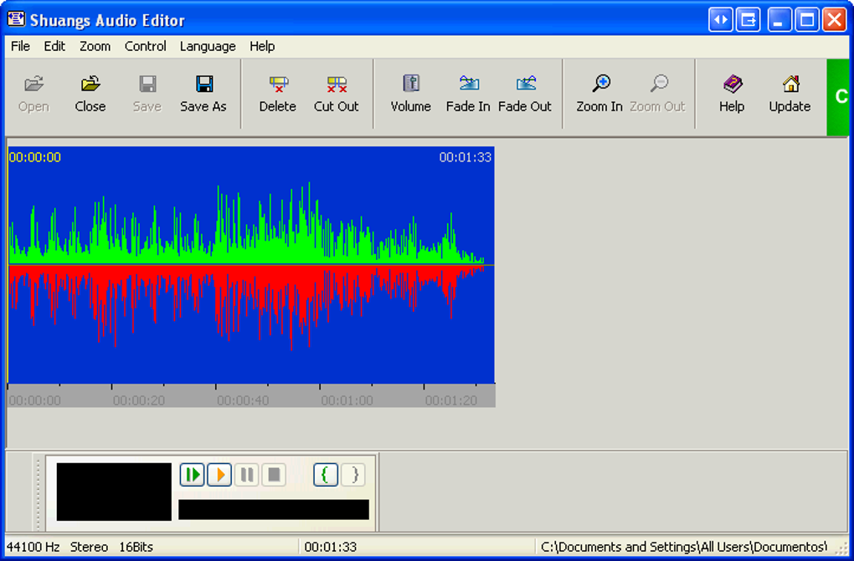Open the Edit menu
Viewport: 854px width, 561px height.
pyautogui.click(x=54, y=46)
